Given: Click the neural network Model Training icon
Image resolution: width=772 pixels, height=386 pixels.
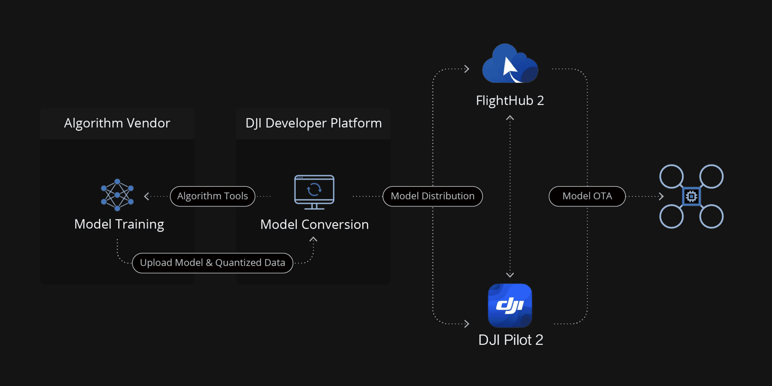Looking at the screenshot, I should click(x=117, y=195).
